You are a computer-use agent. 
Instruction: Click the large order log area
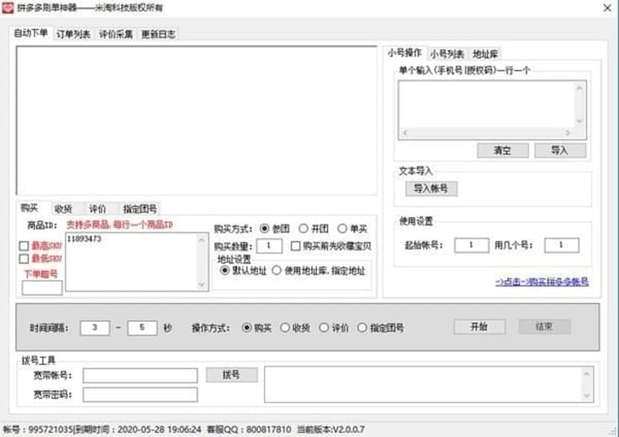click(x=197, y=121)
